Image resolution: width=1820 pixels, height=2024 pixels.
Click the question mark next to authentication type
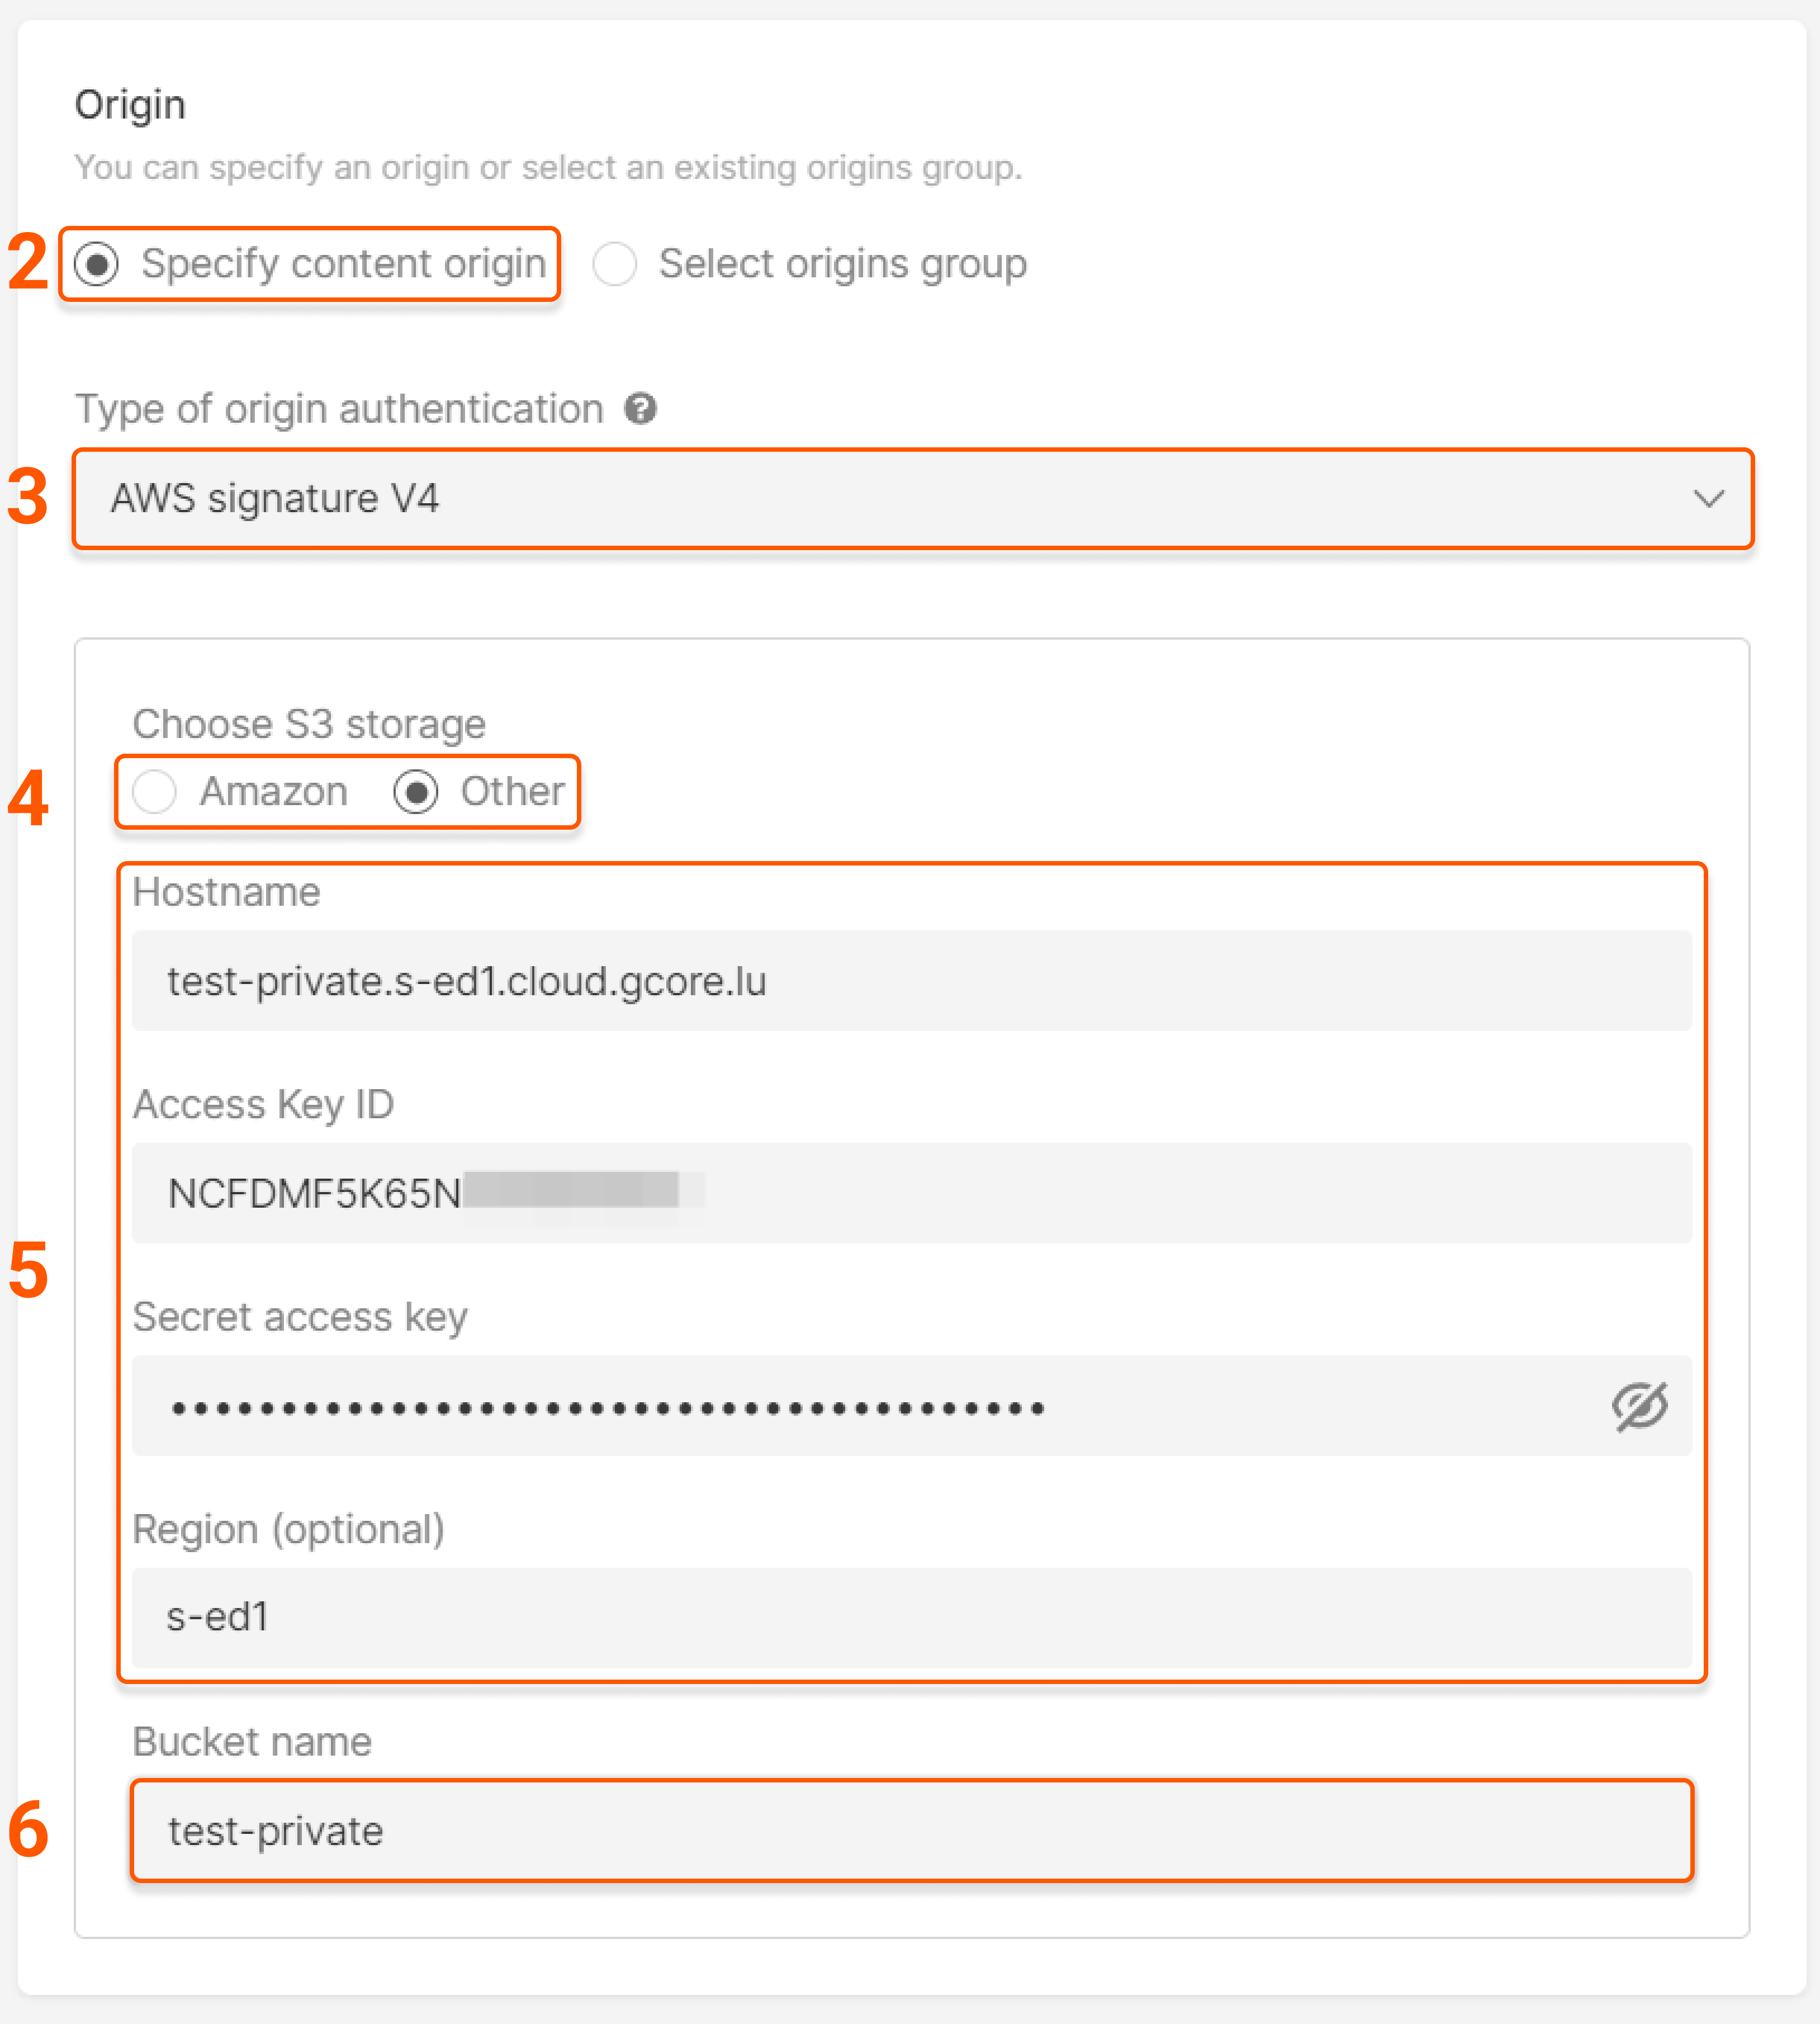point(641,409)
